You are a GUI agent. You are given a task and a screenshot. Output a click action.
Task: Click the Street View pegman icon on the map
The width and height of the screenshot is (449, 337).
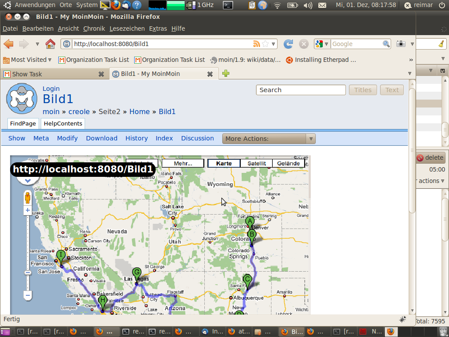(28, 198)
